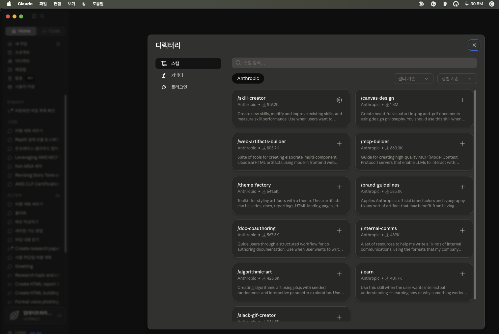Open the 편집 menu
This screenshot has height=334, width=499.
tap(57, 4)
